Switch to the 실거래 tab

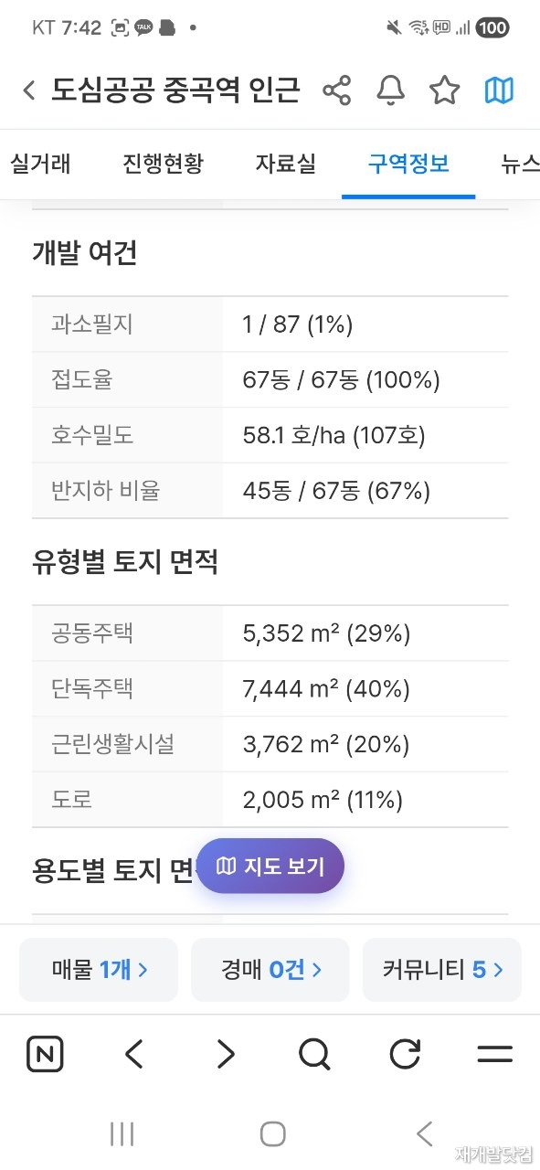click(x=40, y=164)
